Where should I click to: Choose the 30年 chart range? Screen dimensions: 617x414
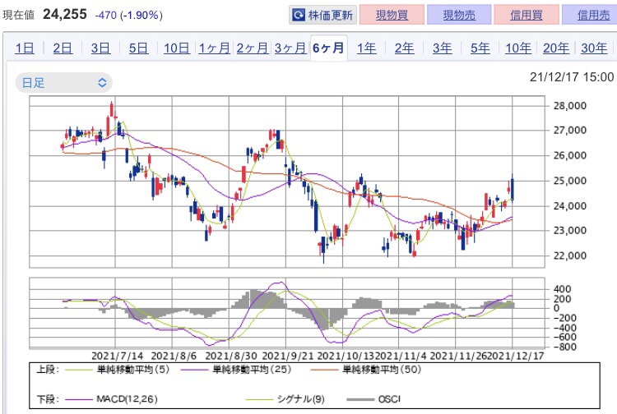point(594,48)
